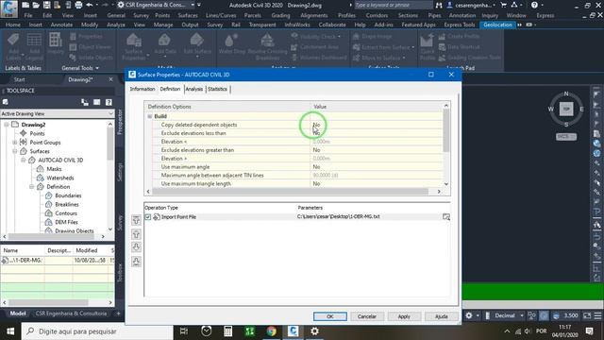This screenshot has height=340, width=604.
Task: Click the Save icon in quick access toolbar
Action: (x=46, y=5)
